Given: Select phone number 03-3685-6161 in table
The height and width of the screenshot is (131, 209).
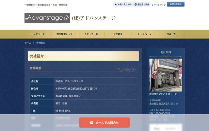Looking at the screenshot, I should tap(63, 111).
